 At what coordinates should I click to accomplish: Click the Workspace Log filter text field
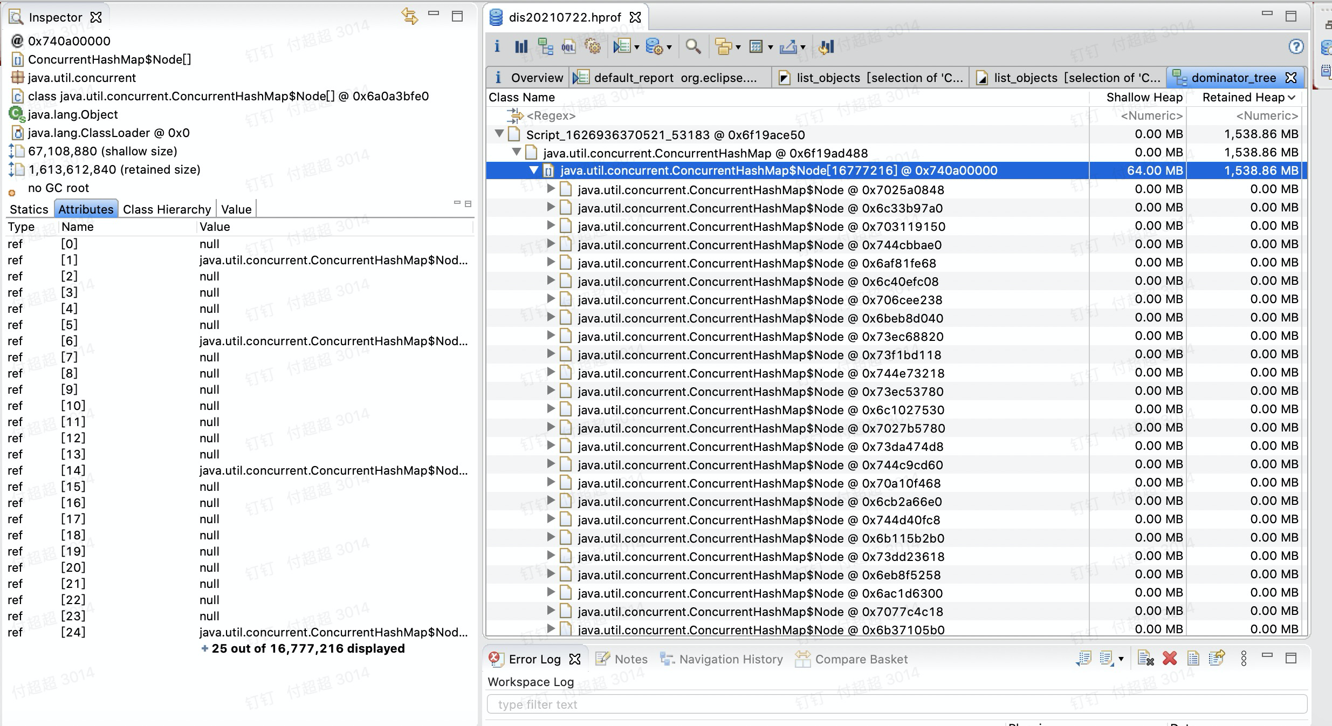pos(647,704)
